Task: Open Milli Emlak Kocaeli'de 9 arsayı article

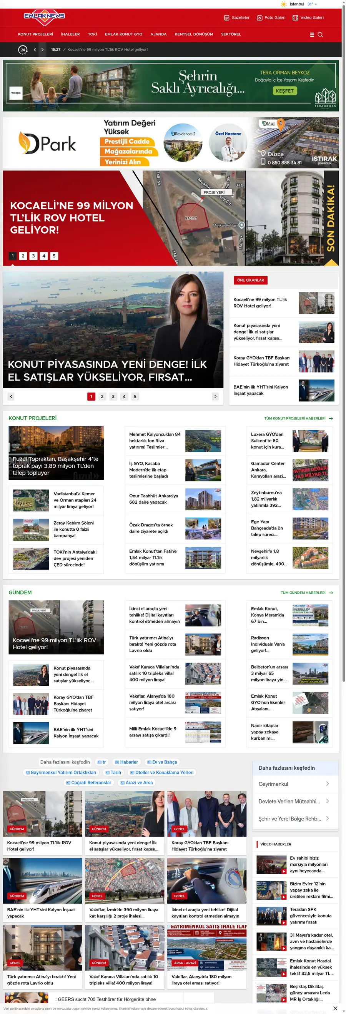Action: (175, 732)
